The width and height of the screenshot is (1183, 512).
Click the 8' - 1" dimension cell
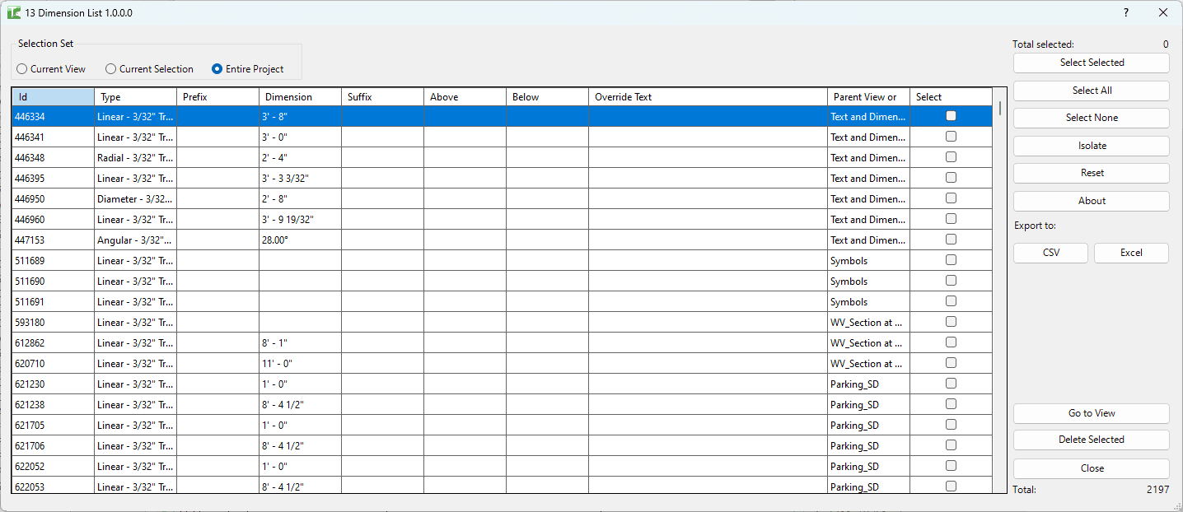click(301, 343)
